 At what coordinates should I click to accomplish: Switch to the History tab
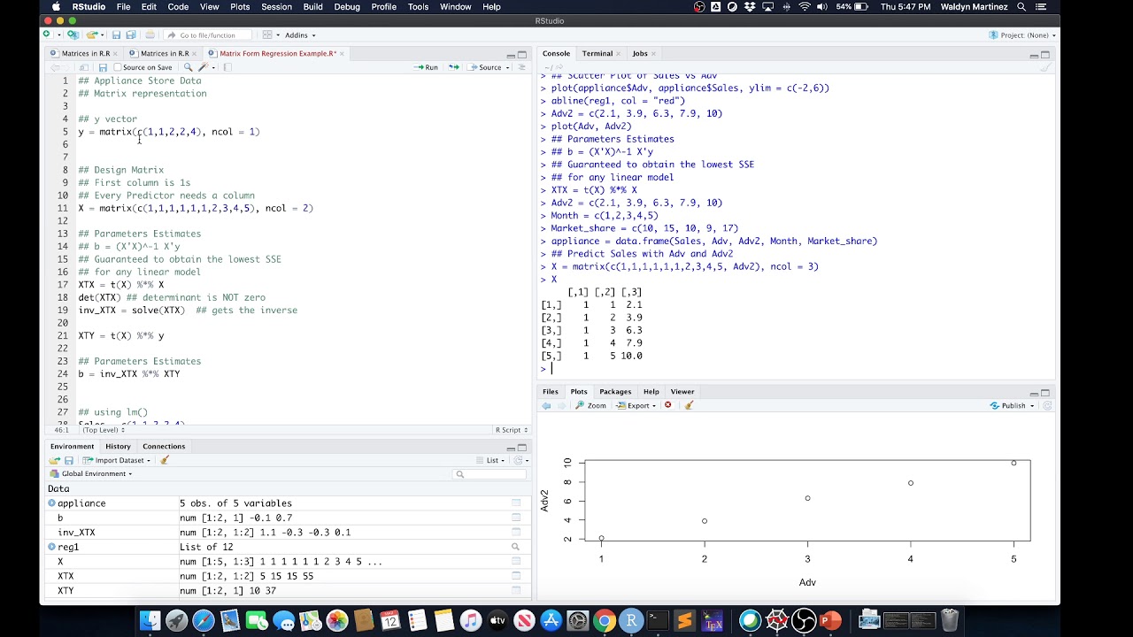click(118, 446)
